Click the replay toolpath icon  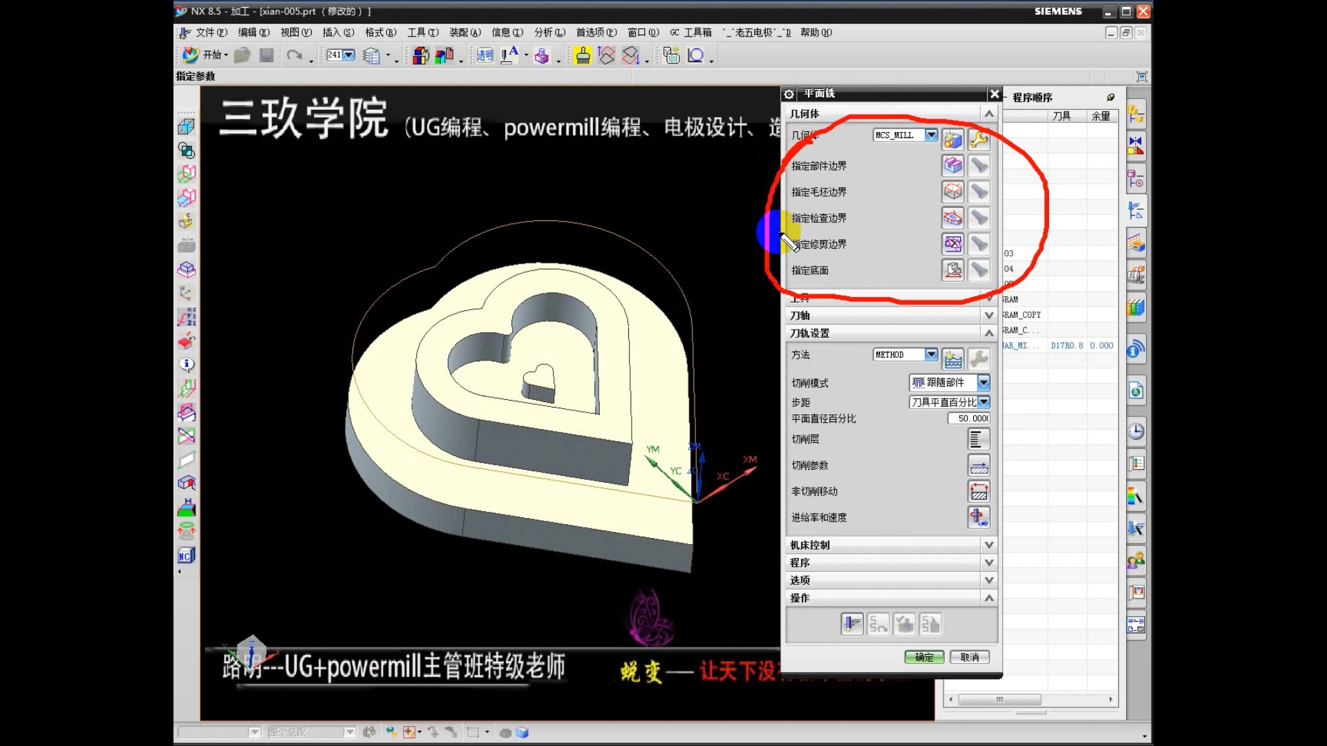tap(878, 624)
